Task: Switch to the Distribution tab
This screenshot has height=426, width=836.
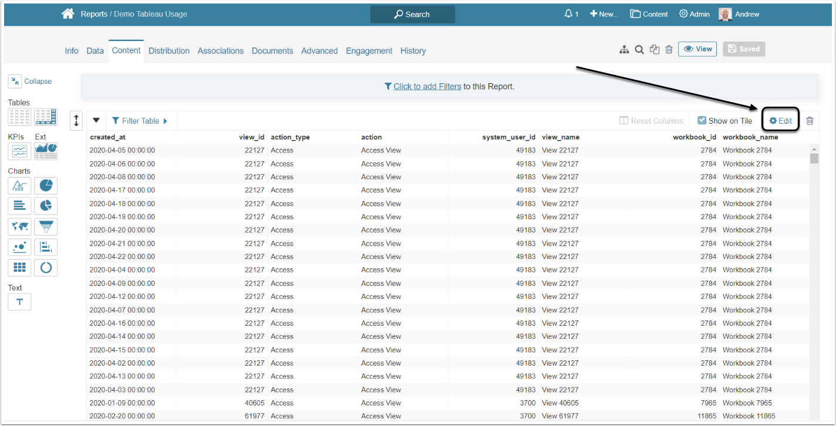Action: [169, 51]
